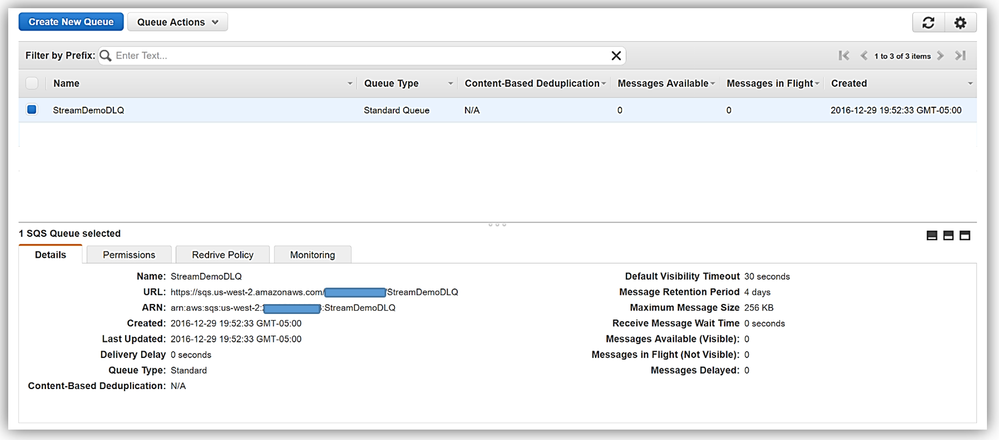Click the refresh queue list icon
The height and width of the screenshot is (440, 999).
click(x=928, y=22)
